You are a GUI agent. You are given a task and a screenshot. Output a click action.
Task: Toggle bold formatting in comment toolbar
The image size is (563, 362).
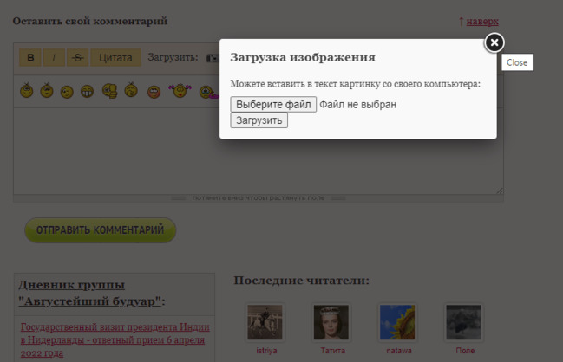[31, 58]
